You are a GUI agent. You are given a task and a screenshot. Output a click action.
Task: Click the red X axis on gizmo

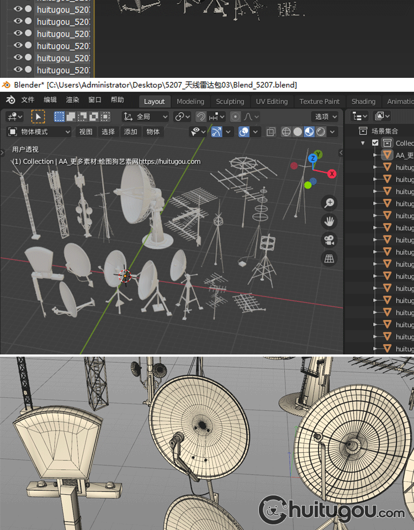332,174
